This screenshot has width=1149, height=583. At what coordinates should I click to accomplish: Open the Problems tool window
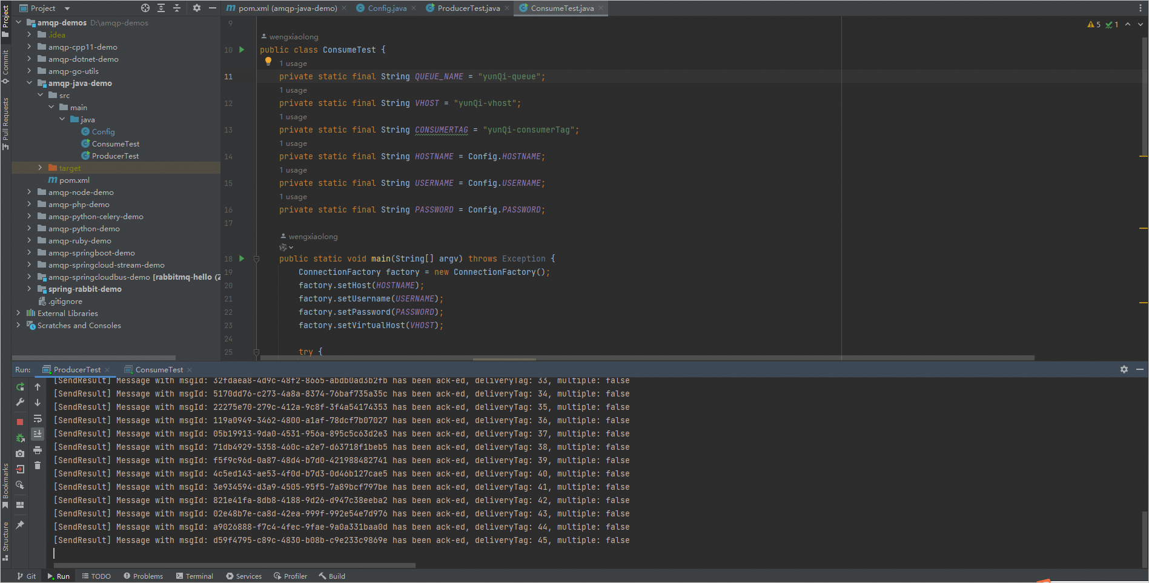tap(144, 576)
